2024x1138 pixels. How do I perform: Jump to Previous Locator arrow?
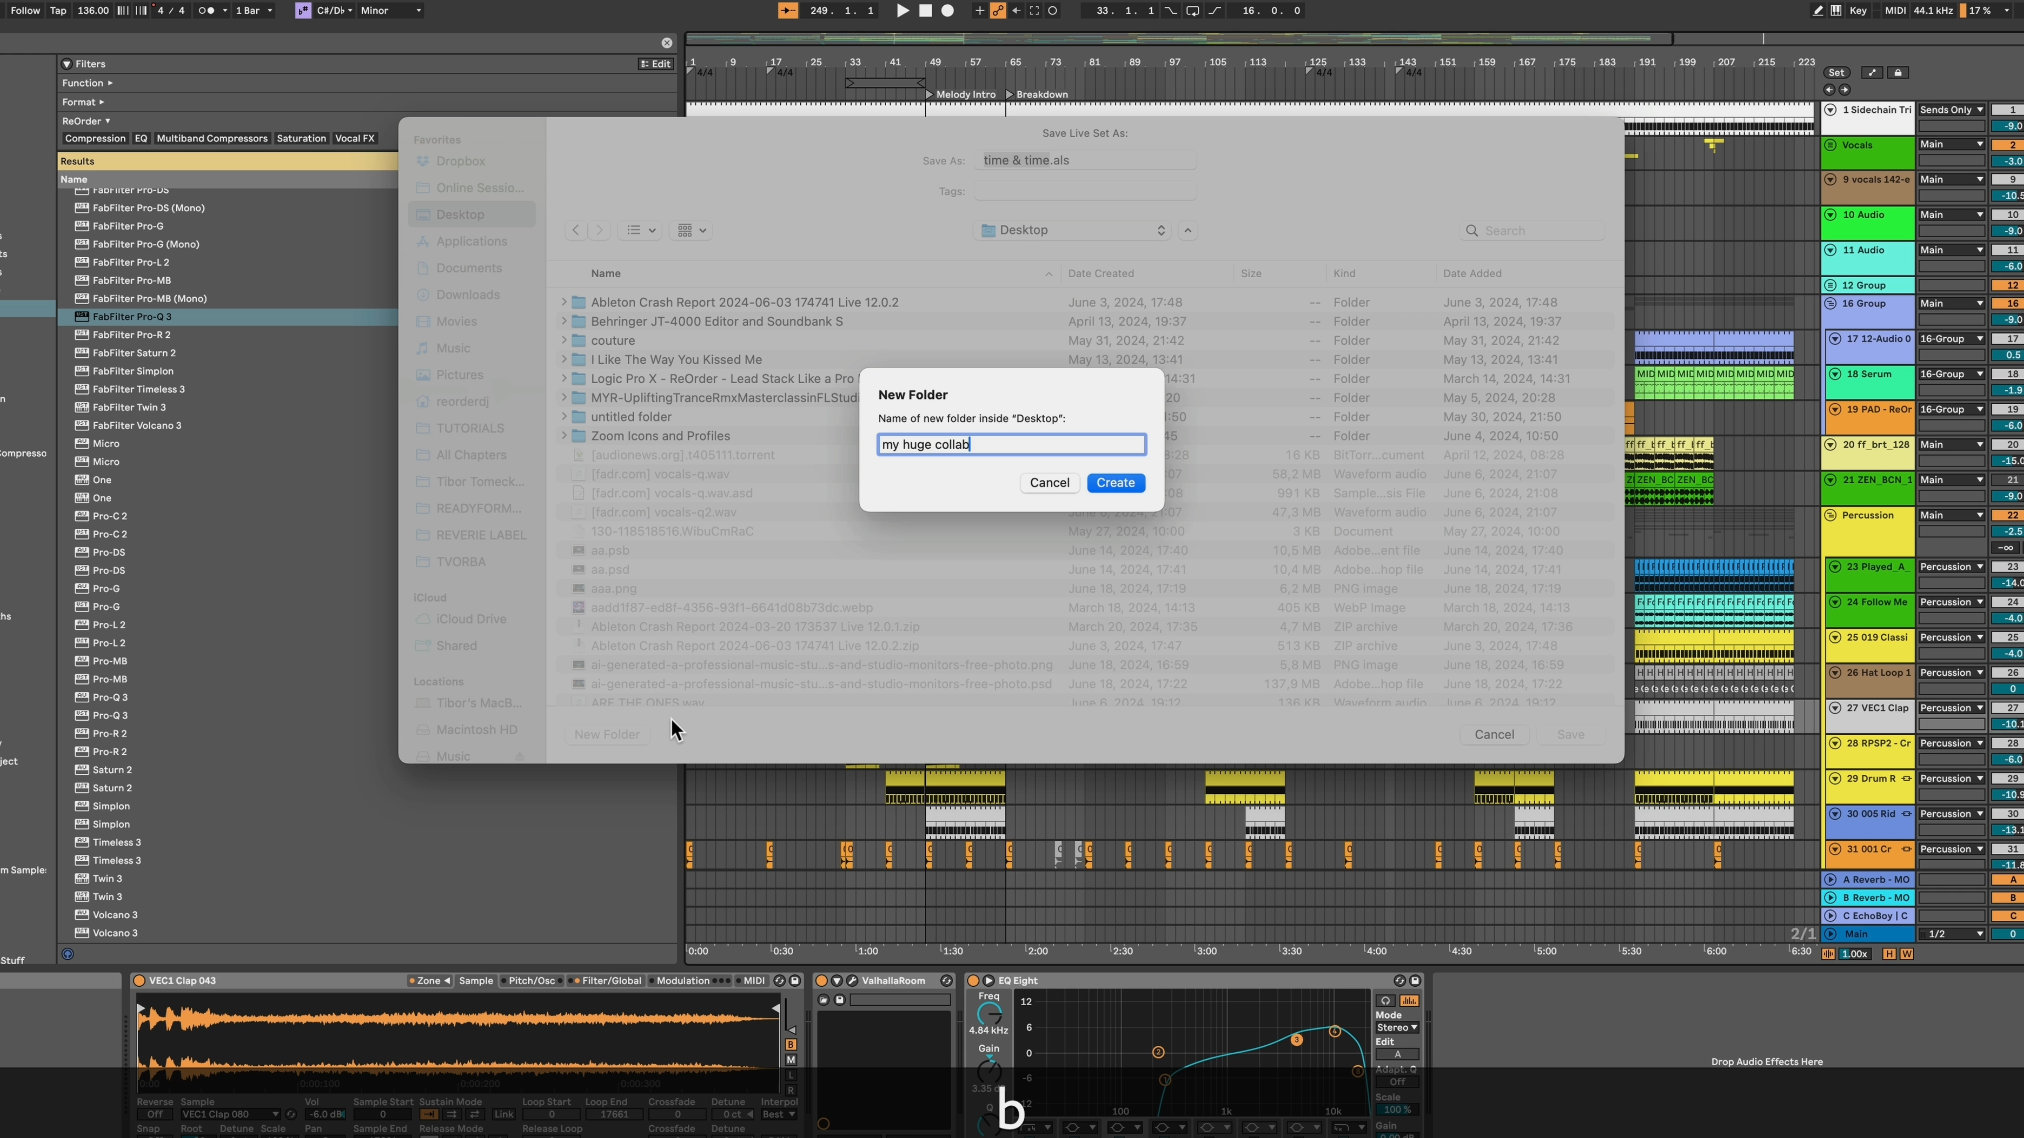[x=1829, y=90]
